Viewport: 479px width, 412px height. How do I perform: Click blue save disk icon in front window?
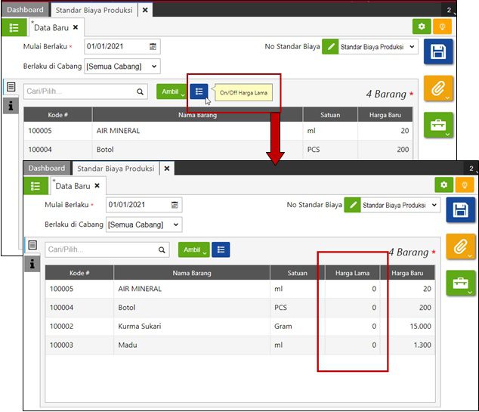[460, 209]
